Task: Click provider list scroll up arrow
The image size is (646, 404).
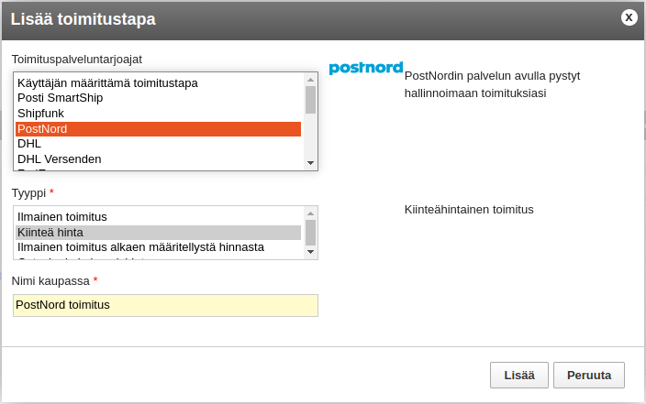Action: coord(311,80)
